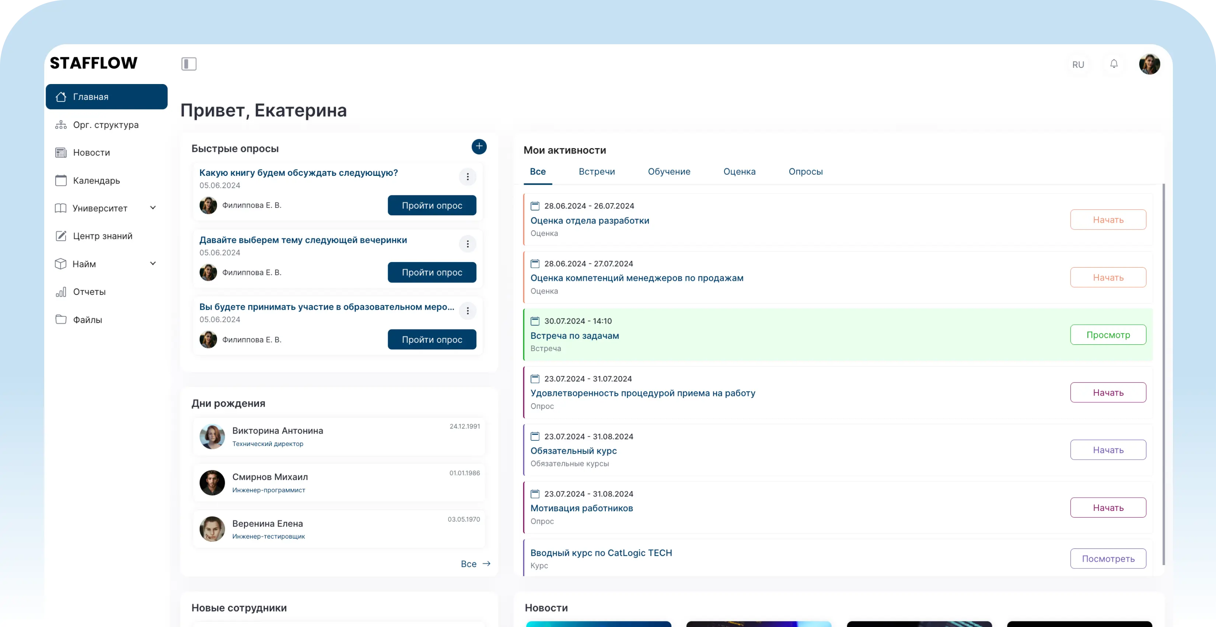Switch to Встречи tab
The image size is (1216, 627).
[x=597, y=171]
